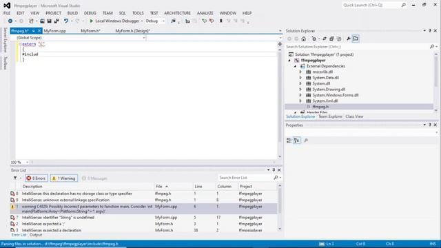Switch to the MyForm.h [Design]* tab

tap(133, 31)
